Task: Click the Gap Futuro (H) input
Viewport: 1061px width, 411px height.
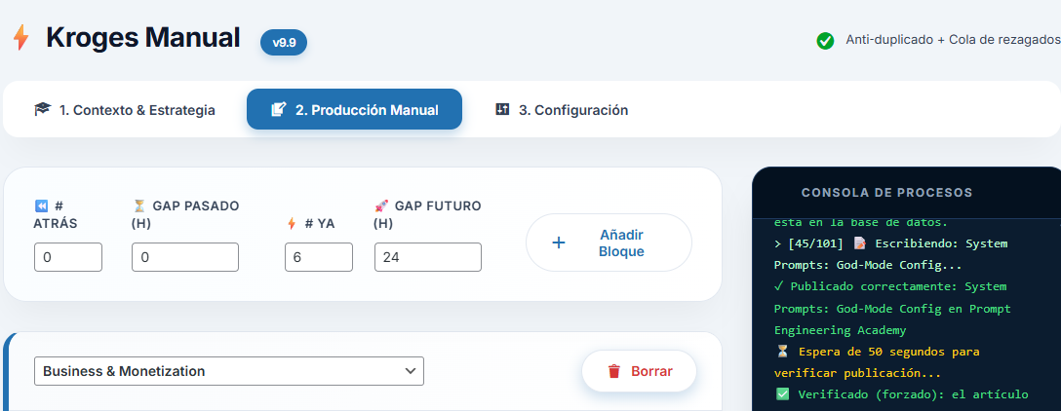Action: [x=428, y=257]
